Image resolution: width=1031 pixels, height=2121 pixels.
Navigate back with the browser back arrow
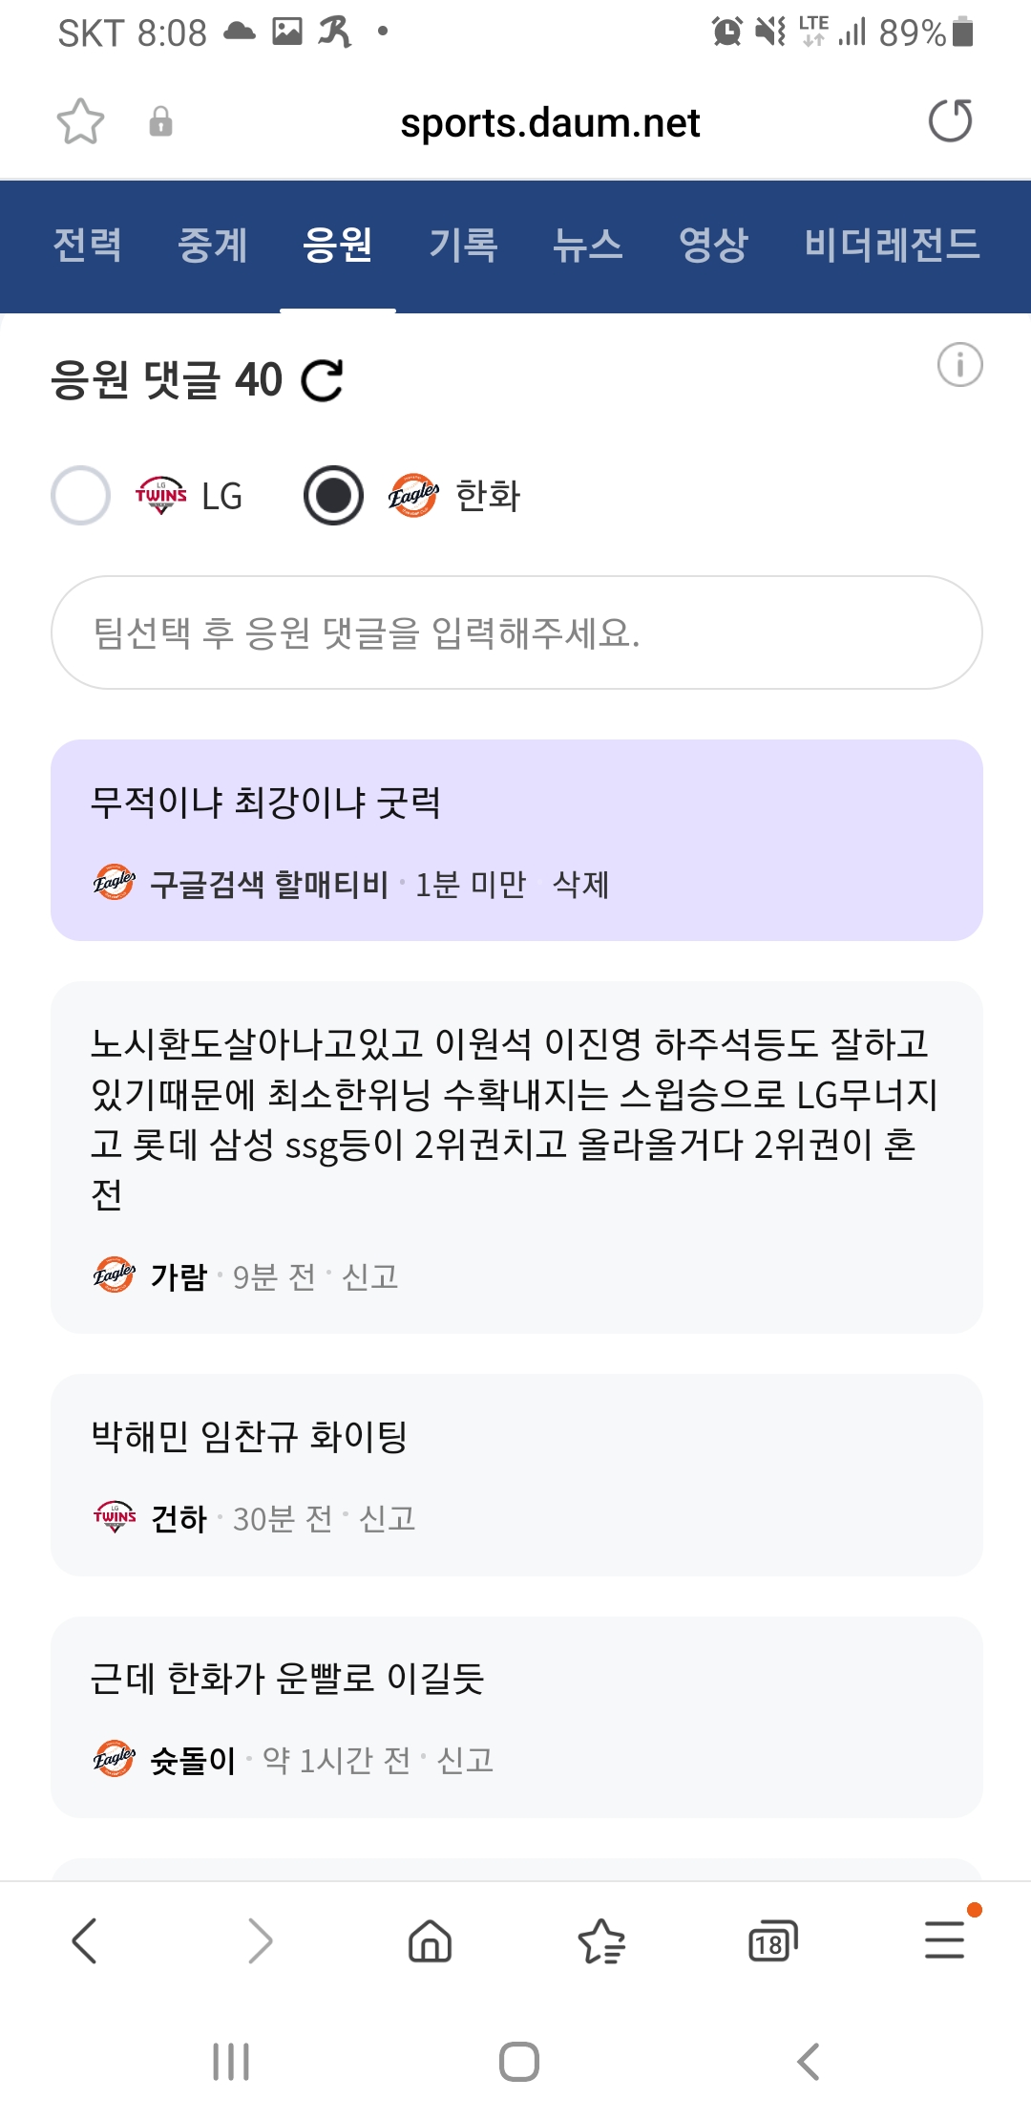tap(85, 1941)
